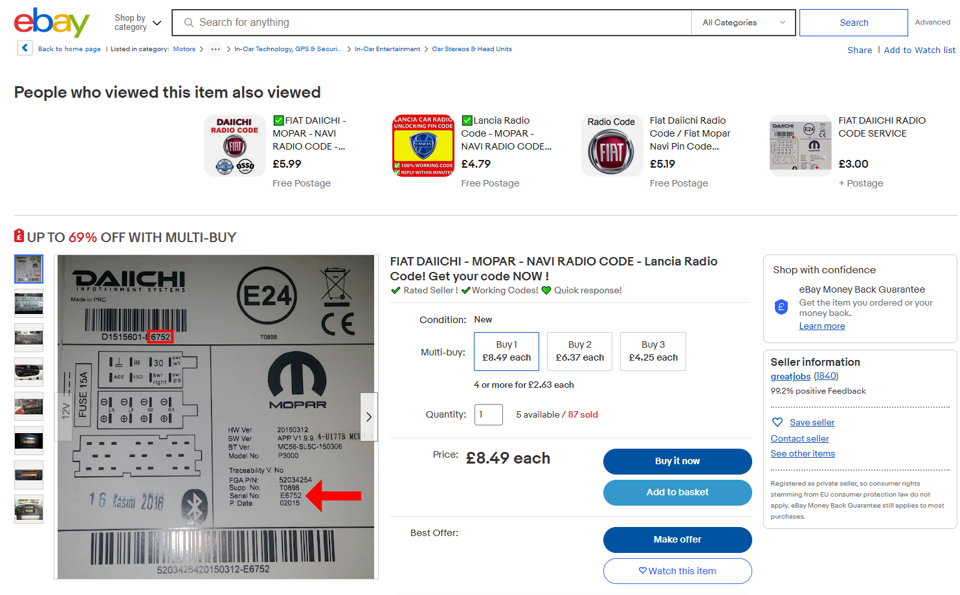Go to In-Car Entertainment breadcrumb category
Screen dimensions: 960x595
(387, 49)
